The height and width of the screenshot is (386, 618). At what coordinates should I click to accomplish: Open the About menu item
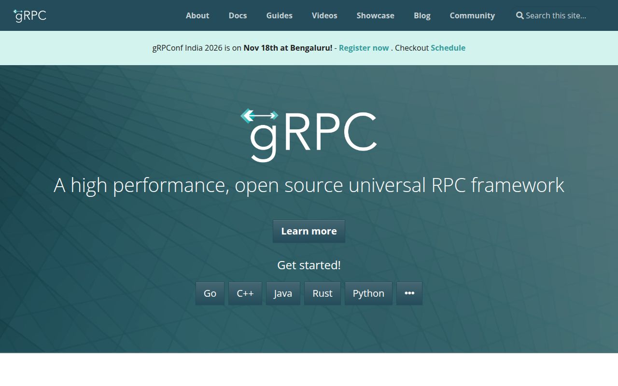coord(197,15)
